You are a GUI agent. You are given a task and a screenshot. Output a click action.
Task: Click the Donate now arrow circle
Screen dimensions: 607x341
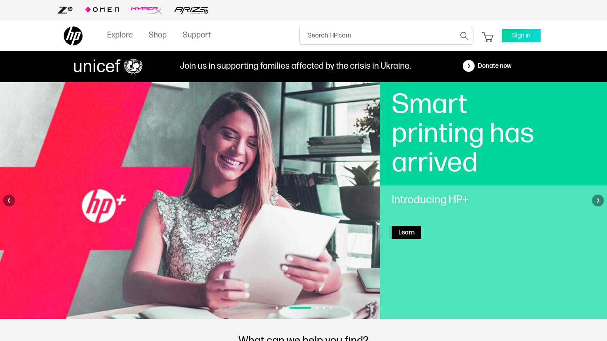469,66
